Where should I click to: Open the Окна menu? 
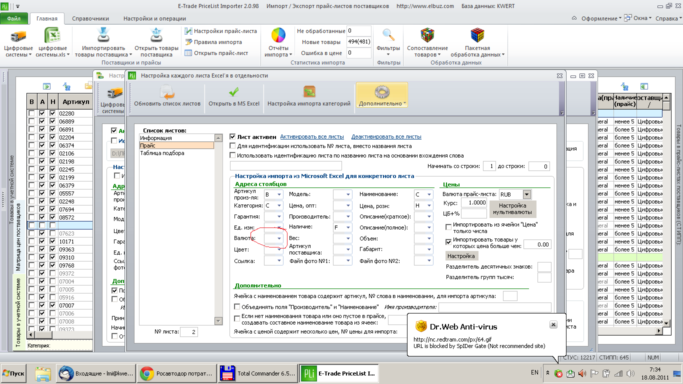(638, 18)
